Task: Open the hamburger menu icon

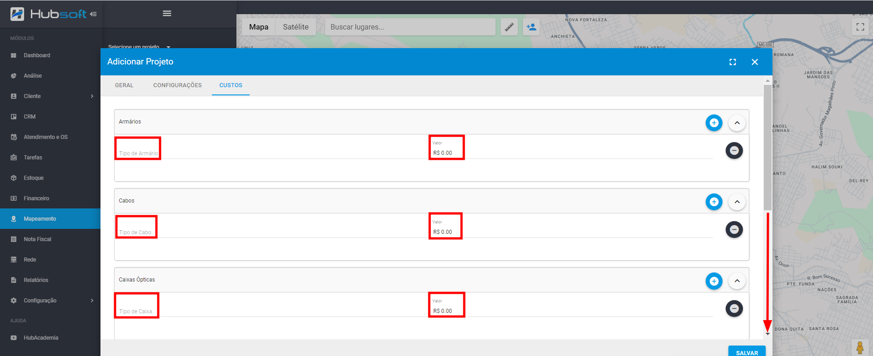Action: 167,14
